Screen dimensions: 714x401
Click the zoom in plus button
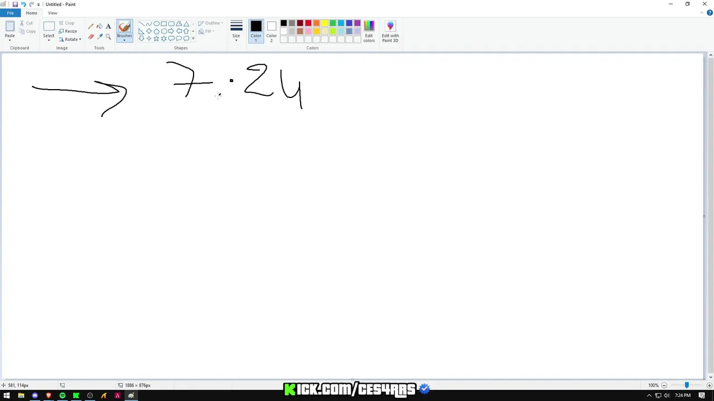coord(709,385)
